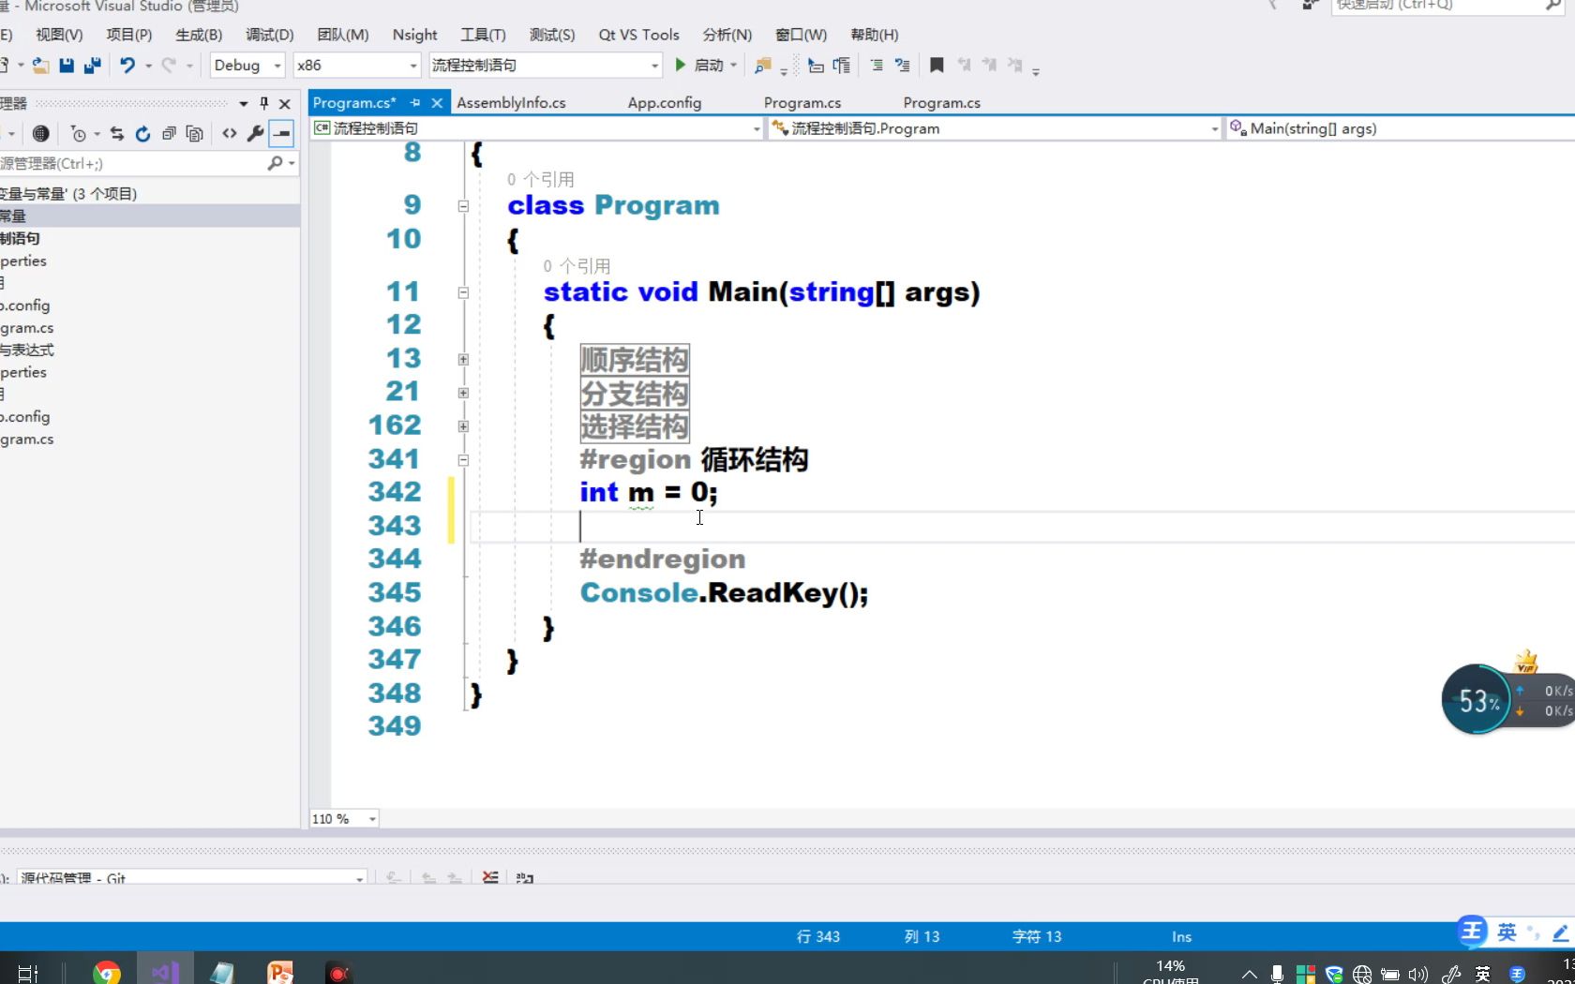Open the startup project 流程控制语句 dropdown

click(546, 66)
